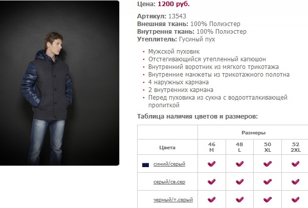Screen dimensions: 308x208
Task: Click the 46 M size column header
Action: click(x=211, y=148)
